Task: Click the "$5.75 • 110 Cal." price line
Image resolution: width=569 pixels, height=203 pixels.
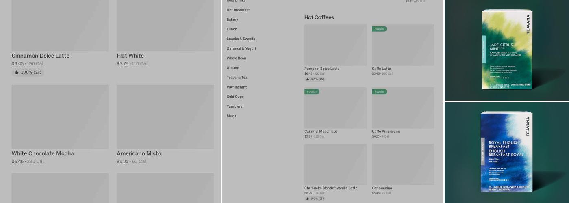Action: [x=133, y=64]
